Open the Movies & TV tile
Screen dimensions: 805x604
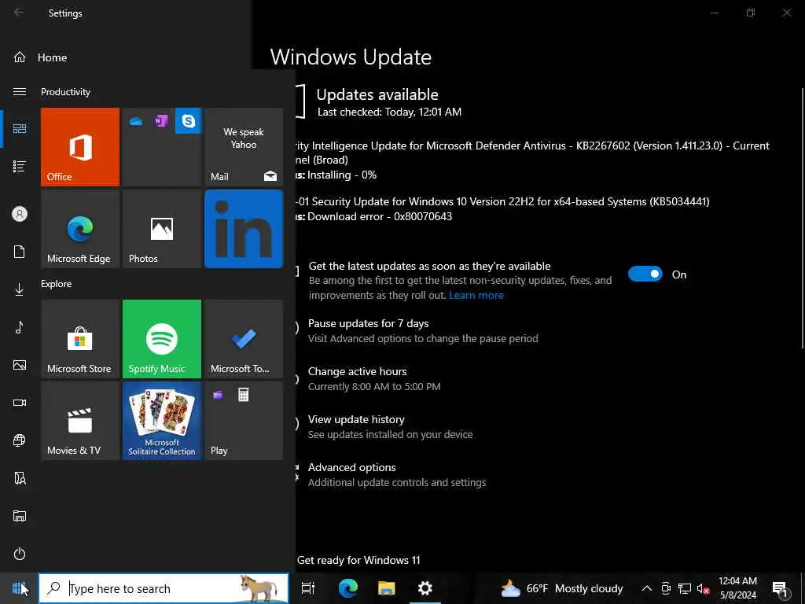click(80, 421)
